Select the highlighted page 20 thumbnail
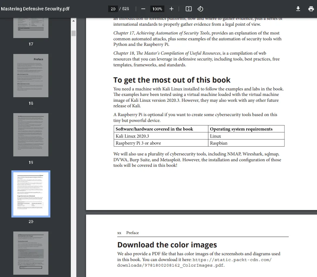 31,194
